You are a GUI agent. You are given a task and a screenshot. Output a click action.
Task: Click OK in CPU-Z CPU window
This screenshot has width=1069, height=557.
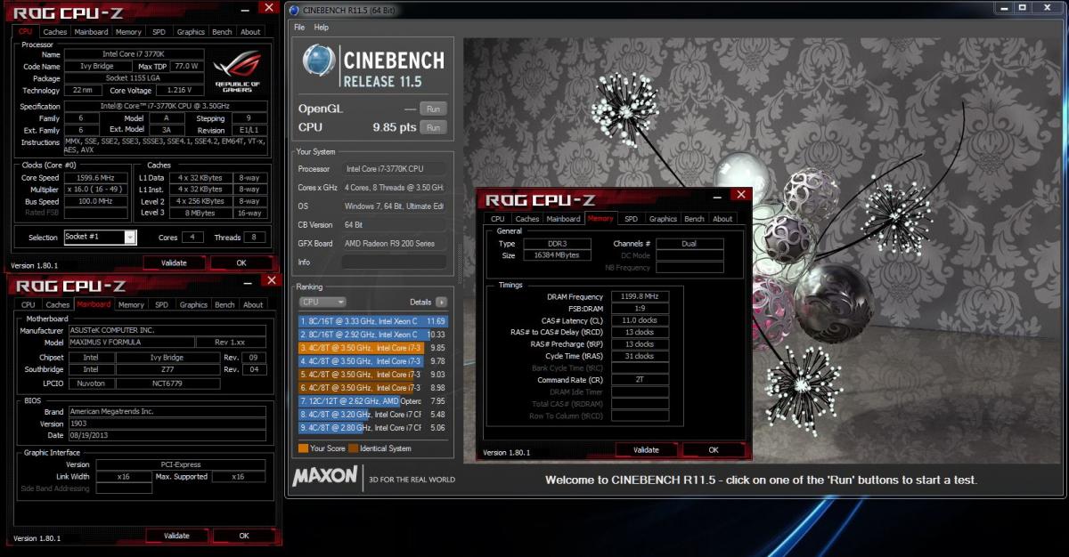(x=241, y=262)
